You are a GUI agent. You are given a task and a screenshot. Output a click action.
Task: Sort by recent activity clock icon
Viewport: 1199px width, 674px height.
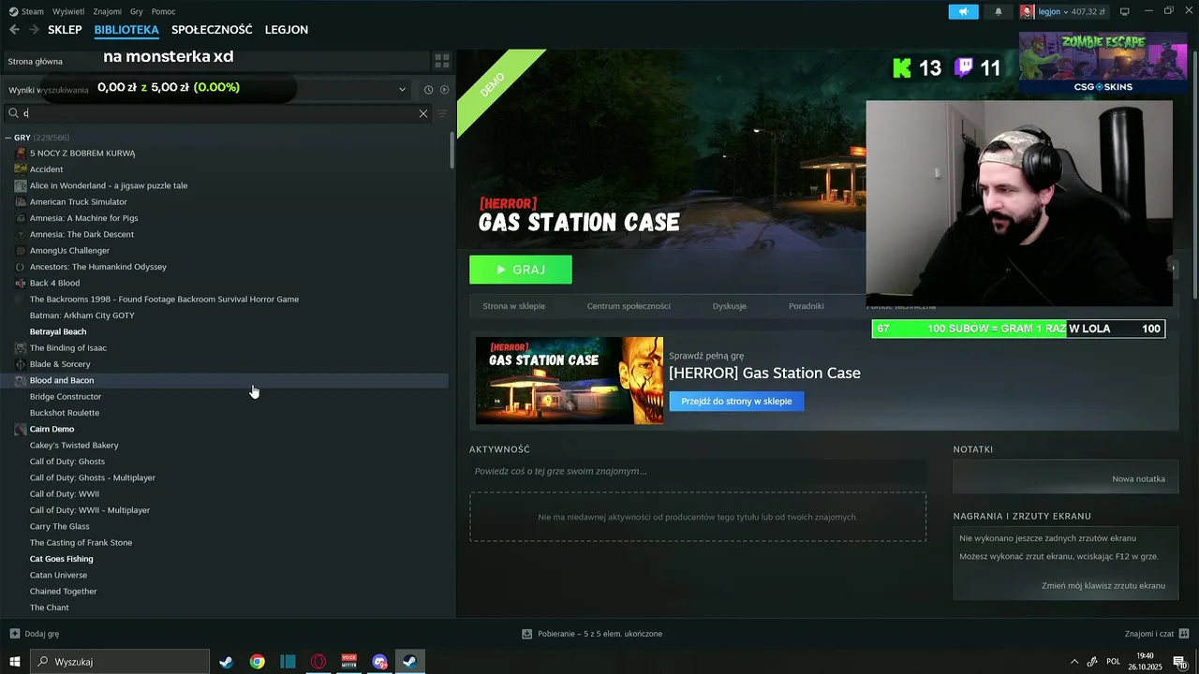tap(428, 90)
